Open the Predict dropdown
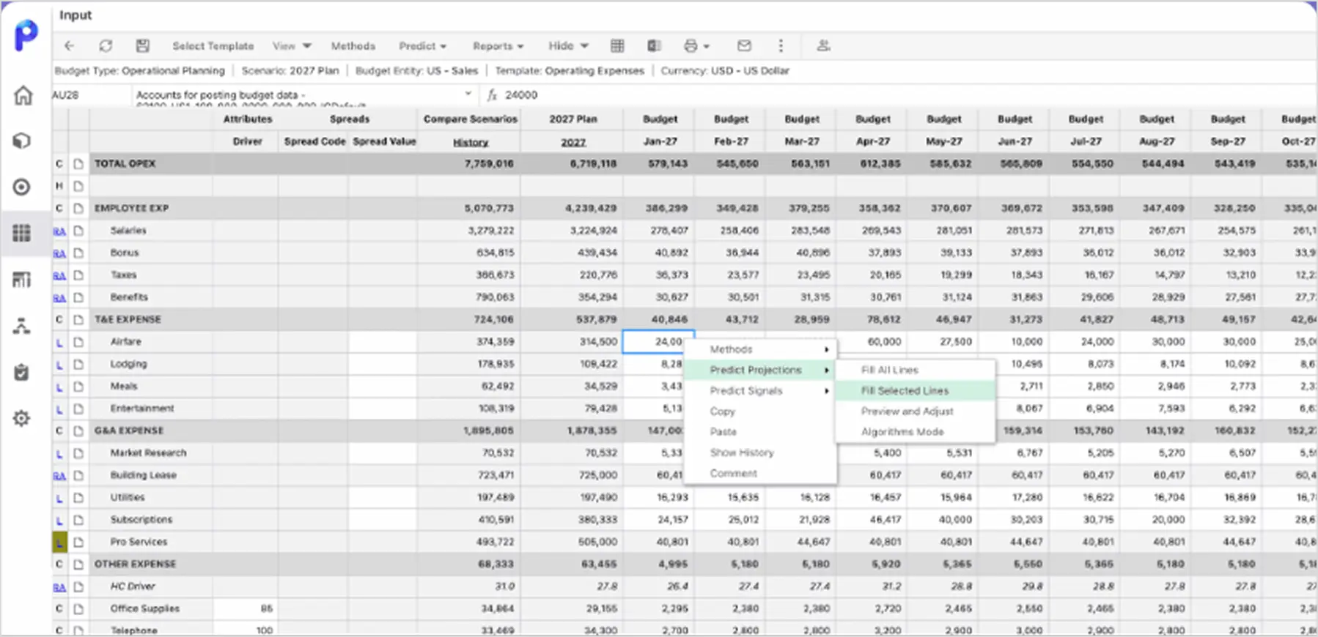 click(x=422, y=45)
